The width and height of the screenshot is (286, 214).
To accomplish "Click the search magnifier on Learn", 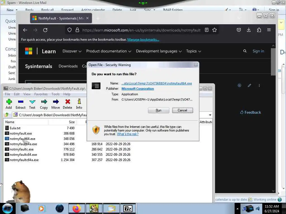I will (245, 51).
